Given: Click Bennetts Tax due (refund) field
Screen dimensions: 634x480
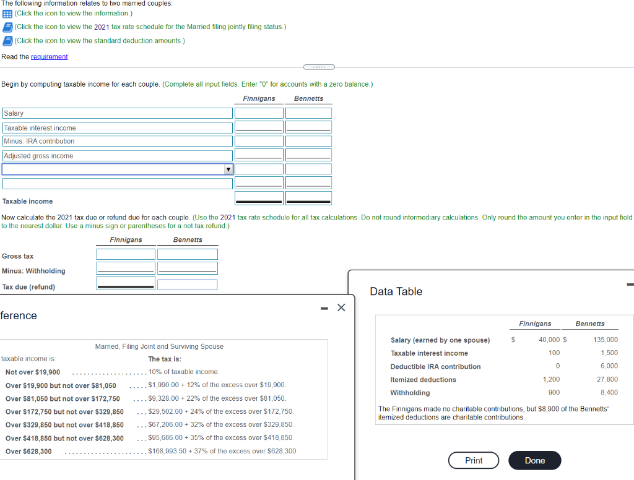Looking at the screenshot, I should click(187, 285).
